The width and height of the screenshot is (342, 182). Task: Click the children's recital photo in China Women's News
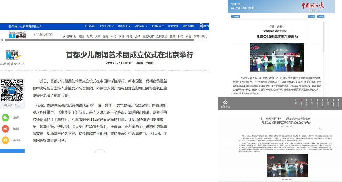(277, 57)
